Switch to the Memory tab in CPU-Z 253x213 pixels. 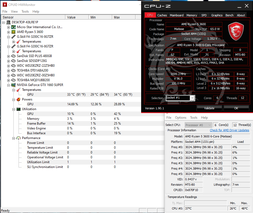(x=192, y=15)
